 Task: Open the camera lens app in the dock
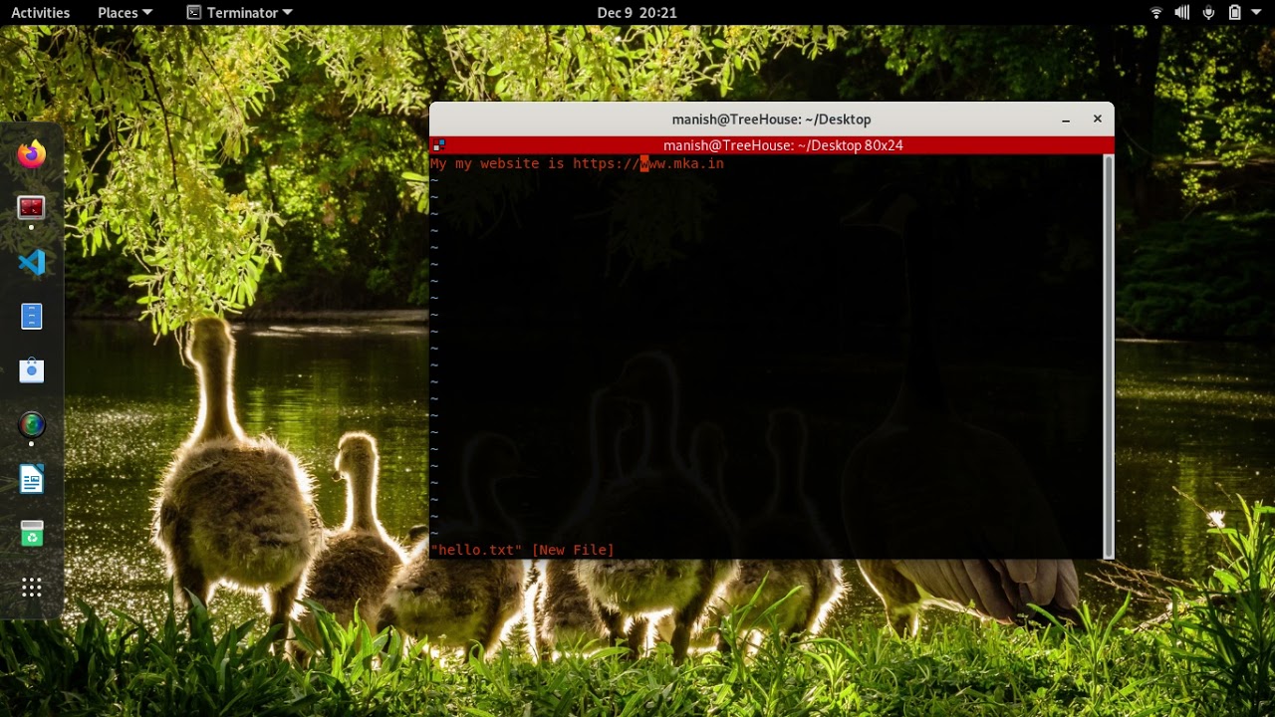click(x=32, y=425)
